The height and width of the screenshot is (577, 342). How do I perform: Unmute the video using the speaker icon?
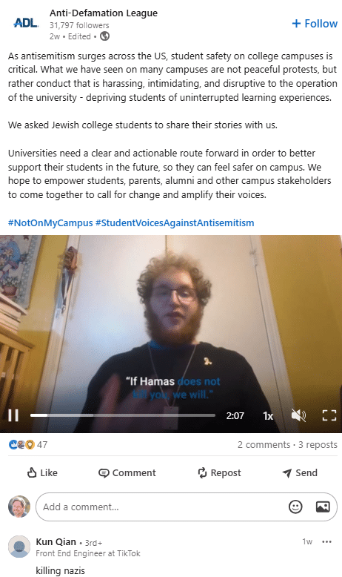tap(298, 415)
